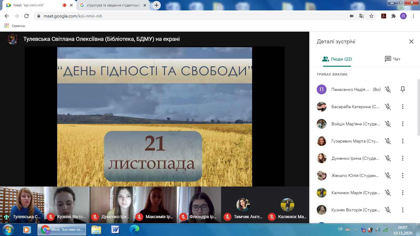The height and width of the screenshot is (236, 420).
Task: Click muted mic icon for Панасенко Надія
Action: pos(388,89)
